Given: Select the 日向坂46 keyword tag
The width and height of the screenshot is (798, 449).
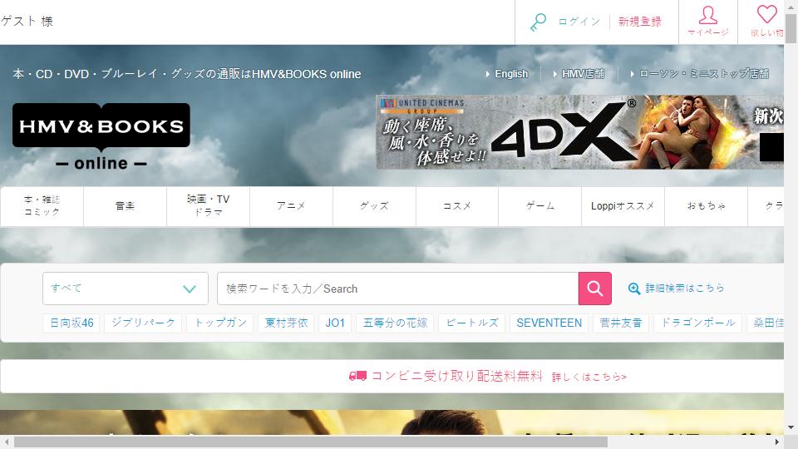Looking at the screenshot, I should (x=71, y=323).
